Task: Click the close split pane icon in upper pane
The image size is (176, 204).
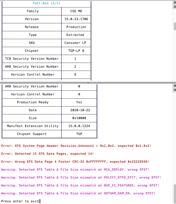Action: point(175,7)
